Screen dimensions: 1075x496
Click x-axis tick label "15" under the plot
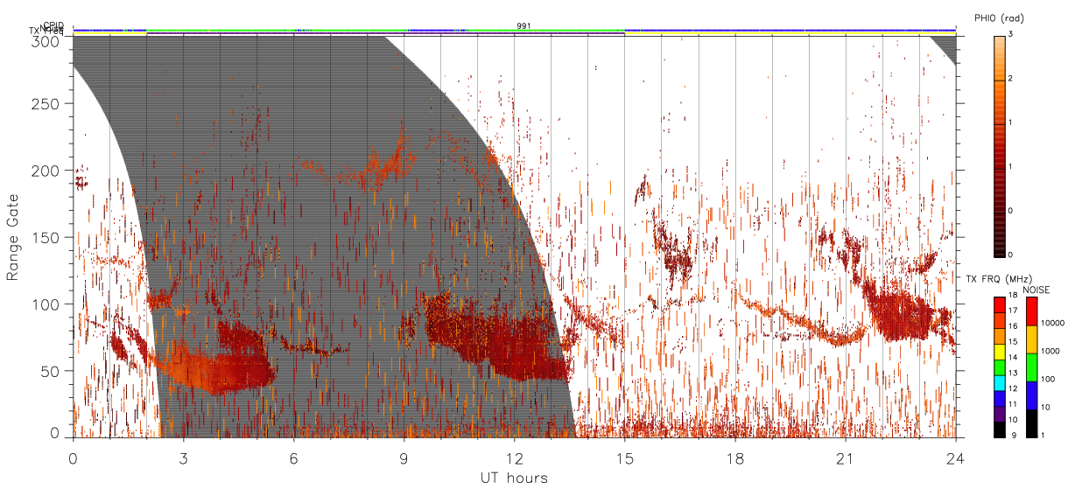click(625, 459)
